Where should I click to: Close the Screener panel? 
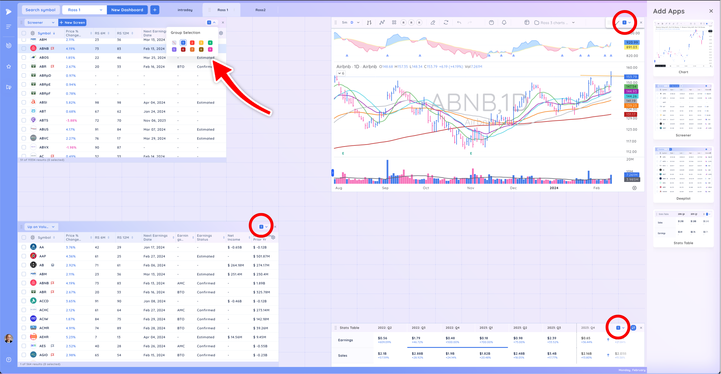223,22
